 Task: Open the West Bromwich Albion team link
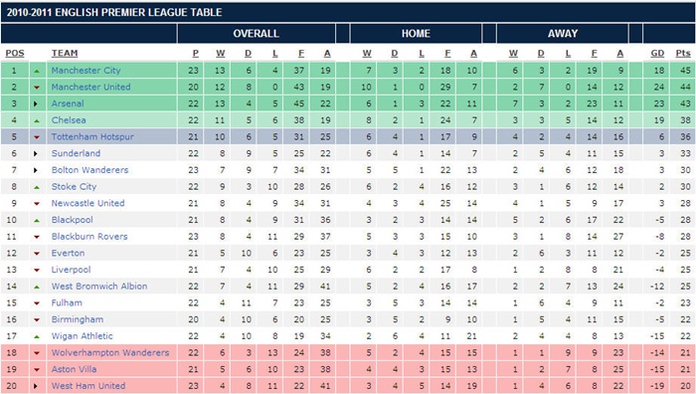click(99, 287)
